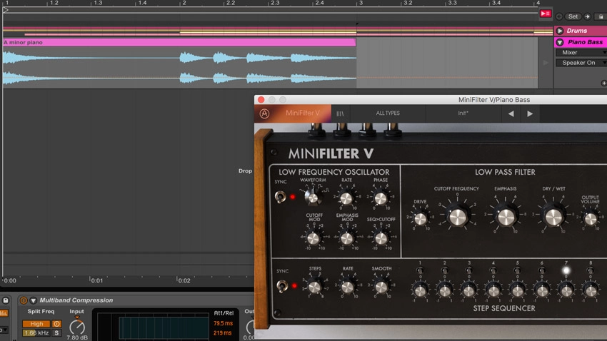Viewport: 607px width, 341px height.
Task: Open the Speaker On dropdown
Action: [x=581, y=63]
